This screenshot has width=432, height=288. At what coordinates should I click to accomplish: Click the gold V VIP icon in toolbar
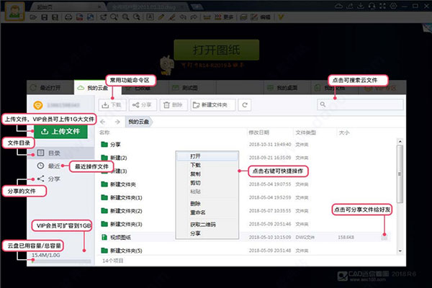[281, 17]
